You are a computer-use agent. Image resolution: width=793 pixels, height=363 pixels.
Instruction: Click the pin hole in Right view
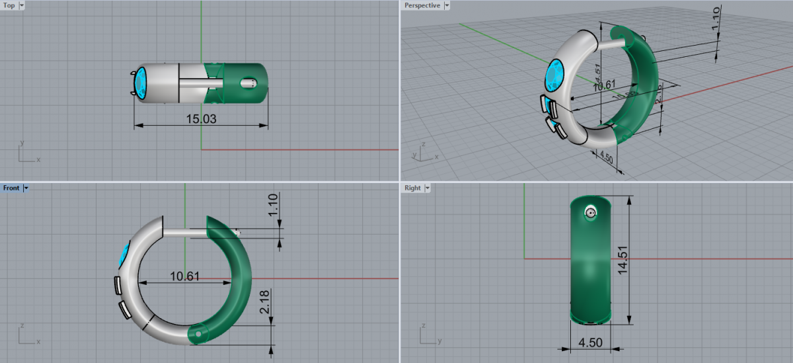[590, 213]
